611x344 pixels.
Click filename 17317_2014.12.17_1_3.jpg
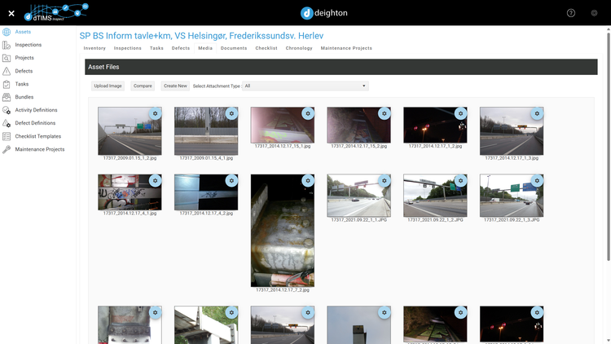pyautogui.click(x=512, y=158)
